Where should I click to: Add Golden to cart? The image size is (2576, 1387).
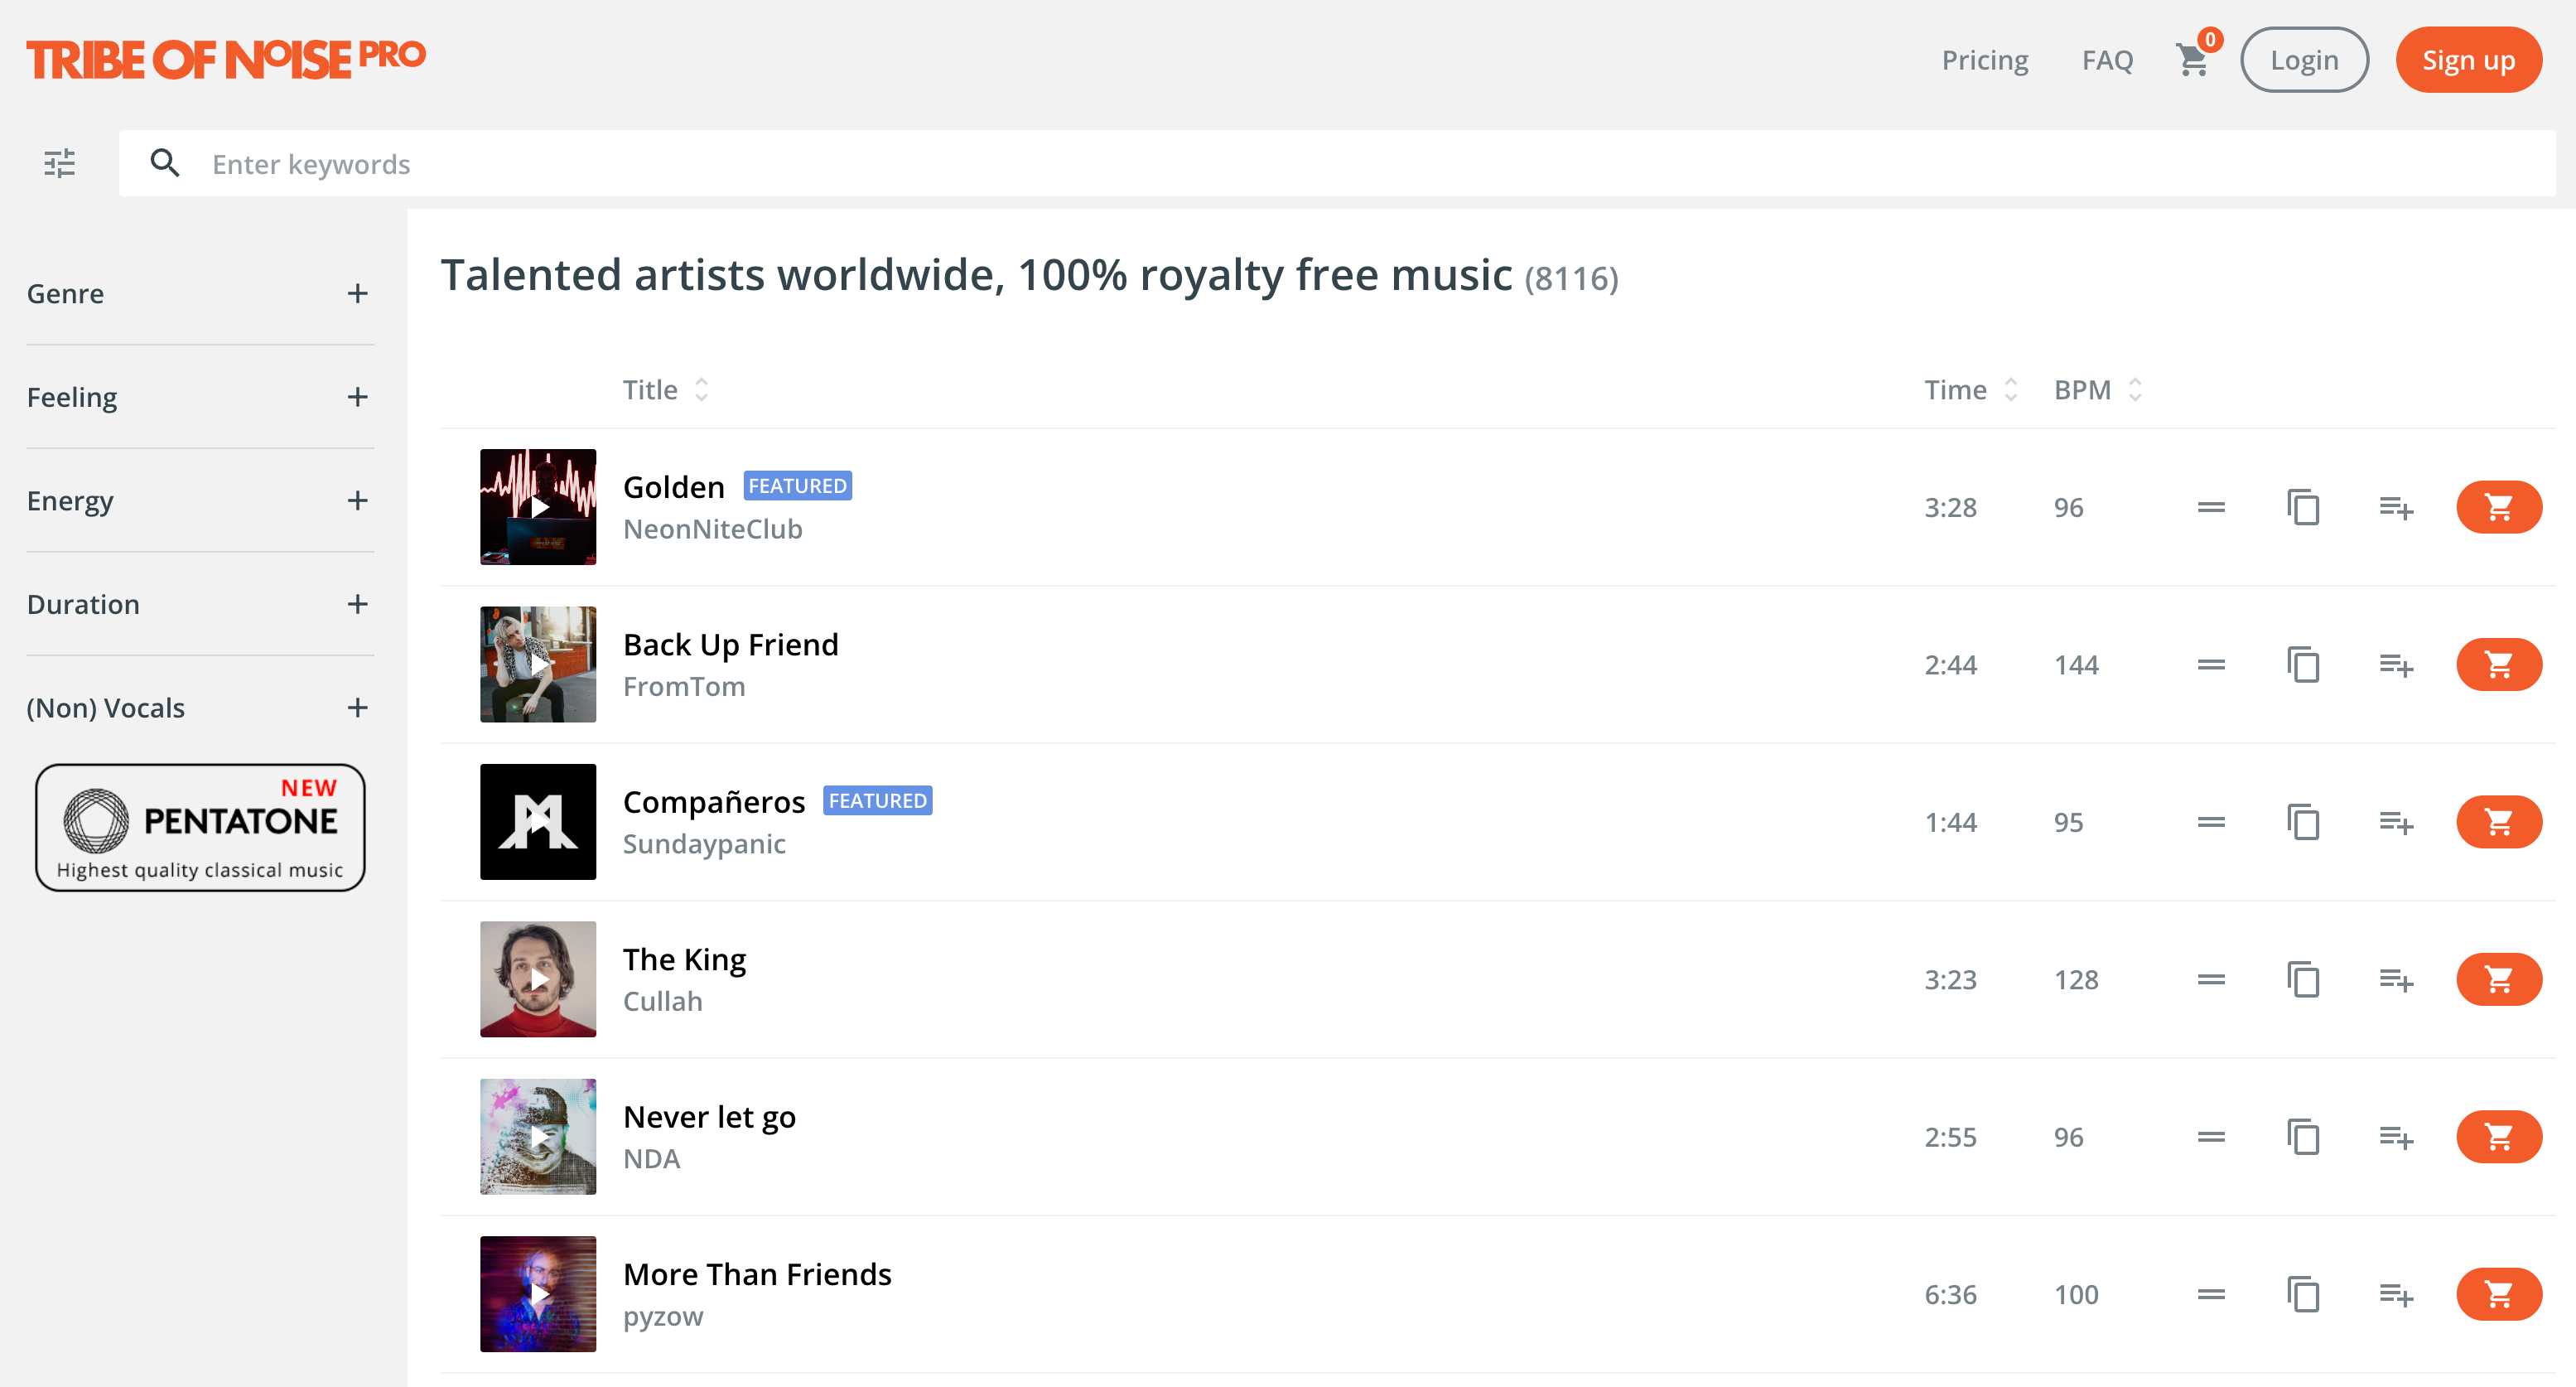click(x=2498, y=507)
